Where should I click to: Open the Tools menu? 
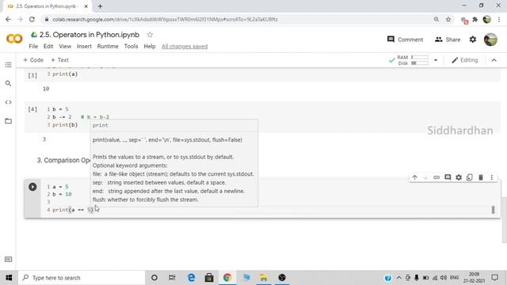click(x=131, y=46)
